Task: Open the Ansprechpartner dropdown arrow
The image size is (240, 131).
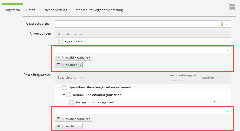Action: (227, 24)
